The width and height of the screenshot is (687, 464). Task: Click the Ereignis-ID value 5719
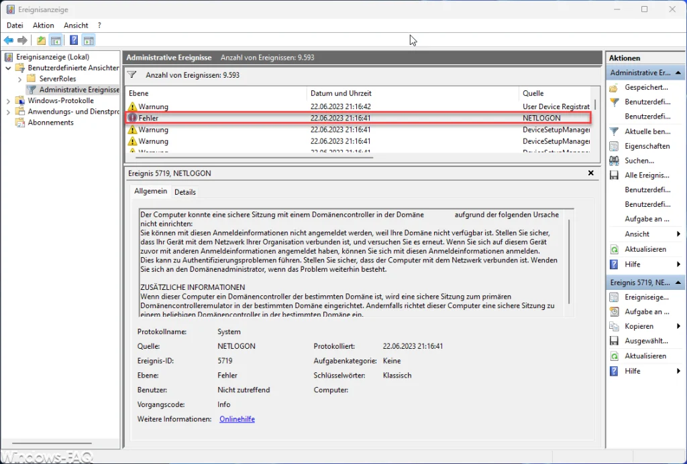[x=225, y=361]
